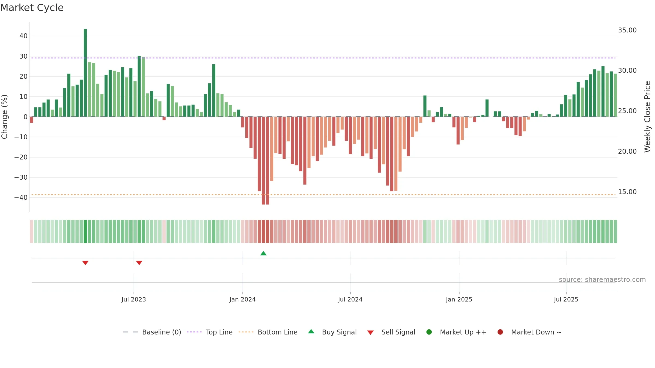Click the sell signal marker just after Jul 2023

(x=139, y=263)
